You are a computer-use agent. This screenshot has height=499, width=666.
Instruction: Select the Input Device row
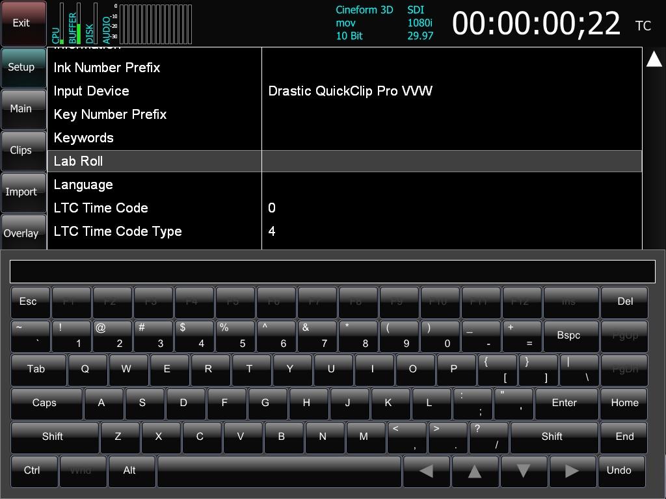point(345,91)
